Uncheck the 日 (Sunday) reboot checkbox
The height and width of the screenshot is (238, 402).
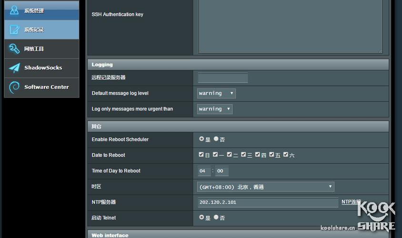click(201, 155)
